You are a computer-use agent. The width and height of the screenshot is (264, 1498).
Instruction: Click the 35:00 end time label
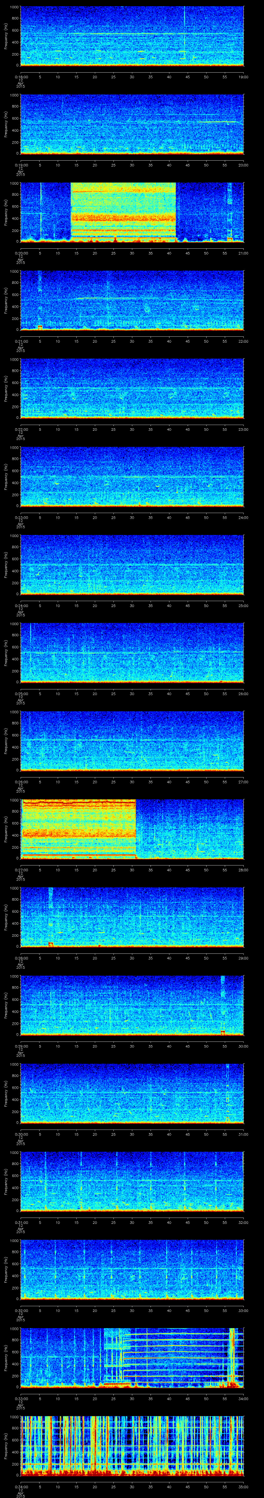pos(244,1486)
